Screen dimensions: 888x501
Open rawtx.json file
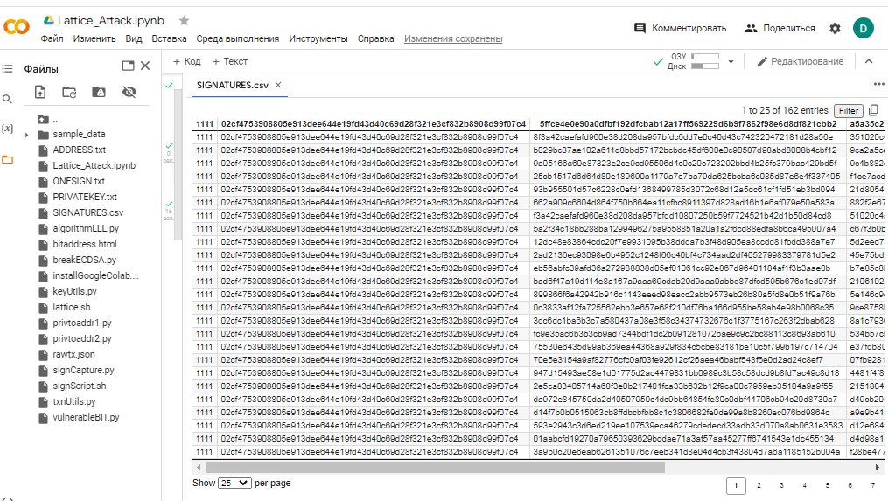pos(73,354)
